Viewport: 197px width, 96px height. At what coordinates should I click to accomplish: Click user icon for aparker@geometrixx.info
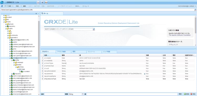[x=12, y=40]
